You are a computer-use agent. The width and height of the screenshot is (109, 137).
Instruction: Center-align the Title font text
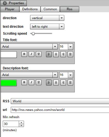click(56, 54)
